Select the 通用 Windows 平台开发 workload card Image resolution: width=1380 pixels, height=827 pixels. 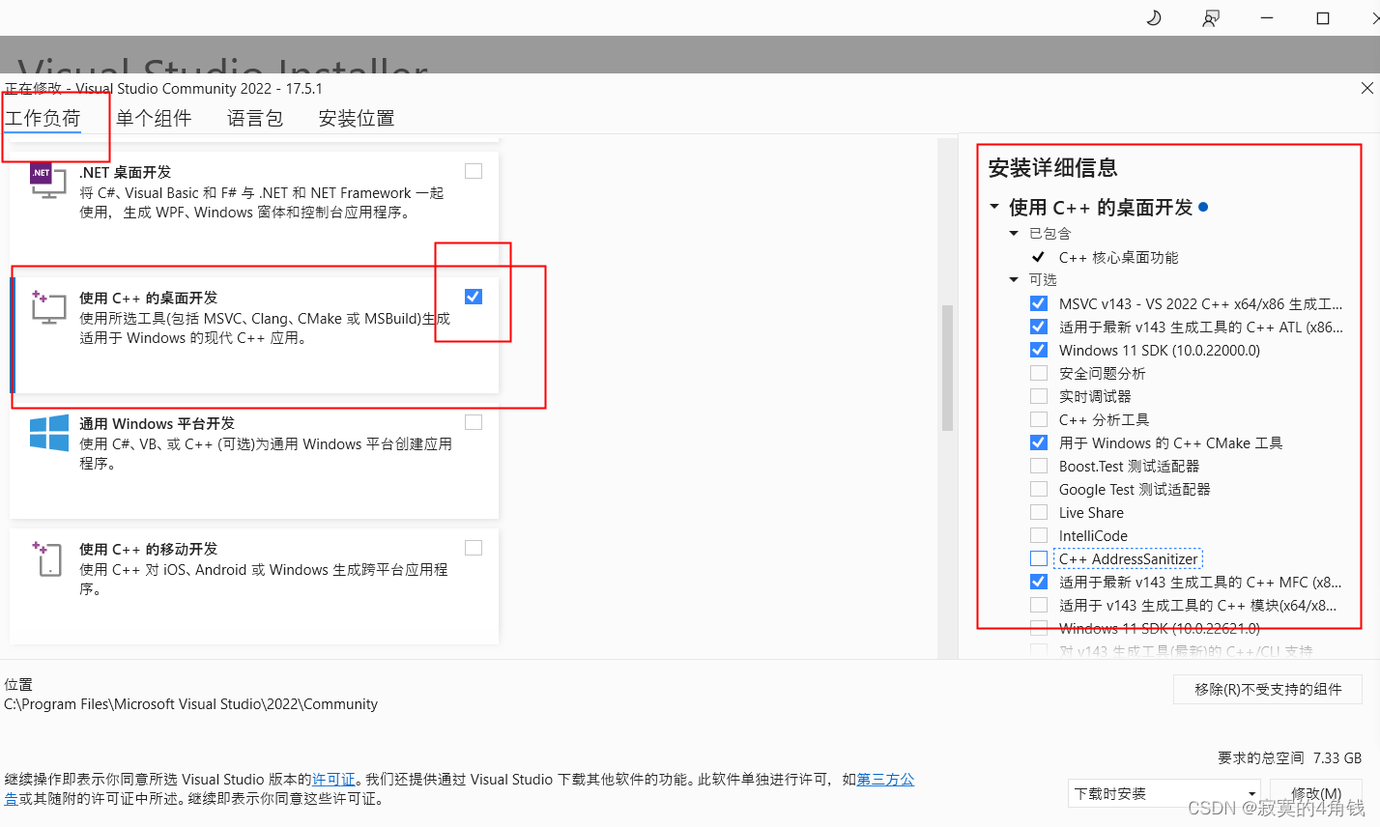254,461
